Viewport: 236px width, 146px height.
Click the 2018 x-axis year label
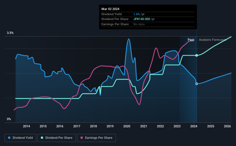(x=93, y=126)
